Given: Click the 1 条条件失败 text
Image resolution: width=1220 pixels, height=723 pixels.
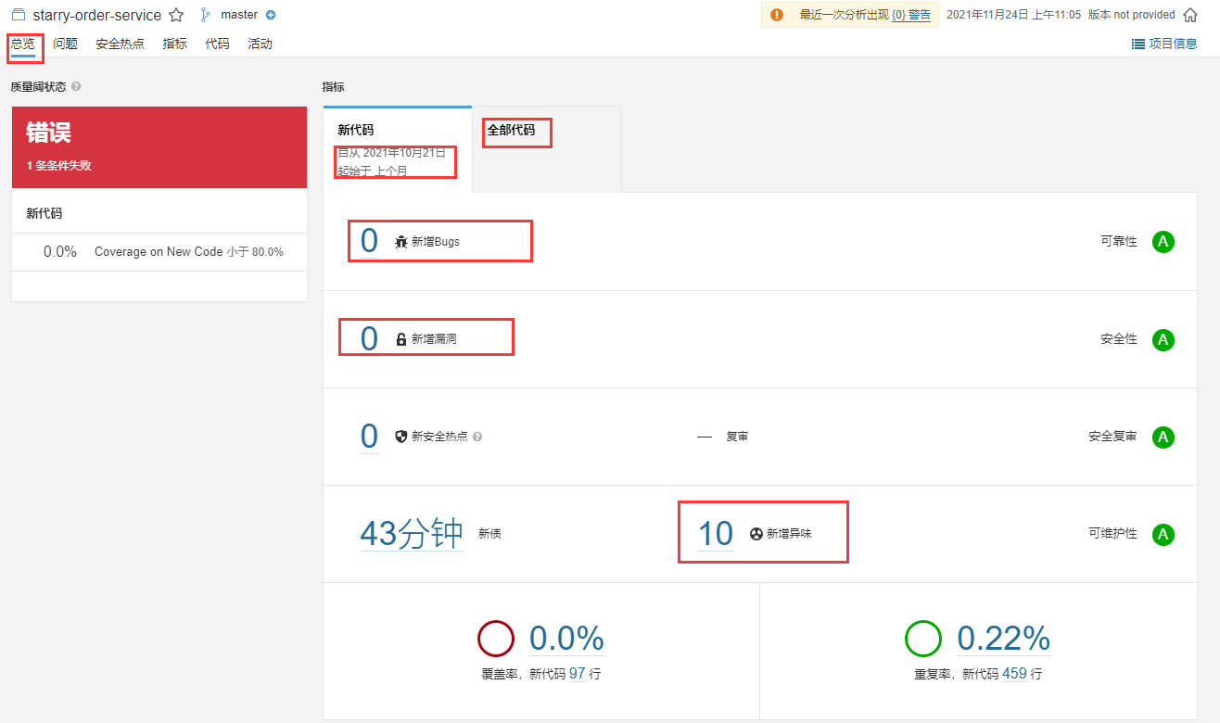Looking at the screenshot, I should click(59, 166).
